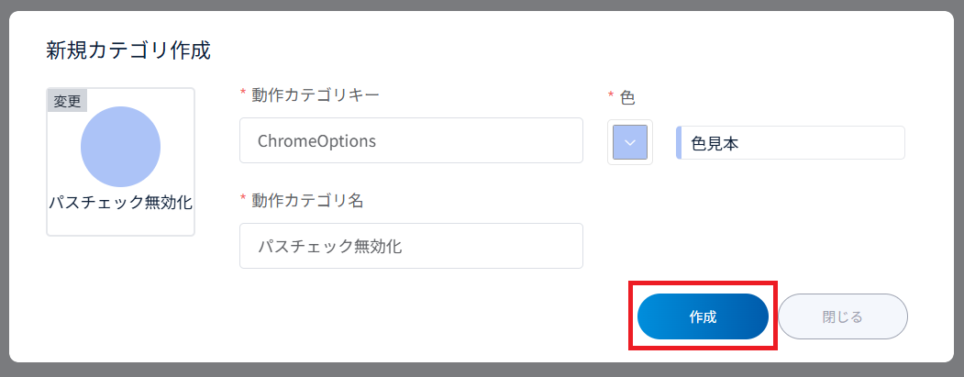
Task: Click the 動作カテゴリキー field label
Action: click(x=315, y=94)
